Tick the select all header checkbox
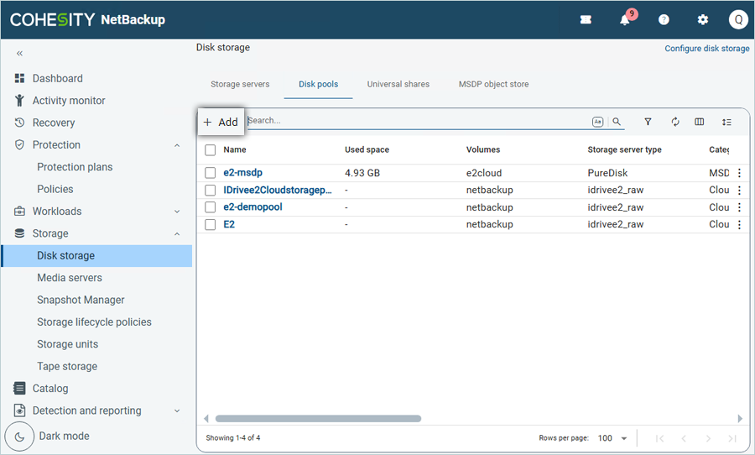The height and width of the screenshot is (455, 755). pos(211,150)
